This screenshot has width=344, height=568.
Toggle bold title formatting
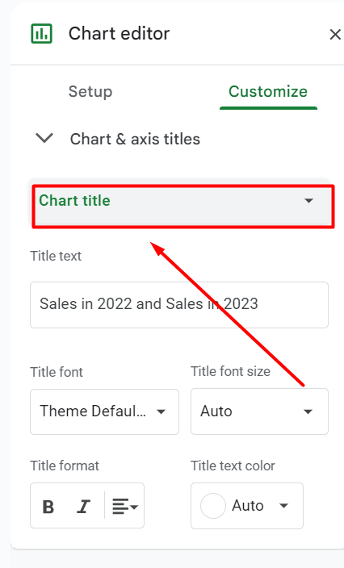coord(48,507)
